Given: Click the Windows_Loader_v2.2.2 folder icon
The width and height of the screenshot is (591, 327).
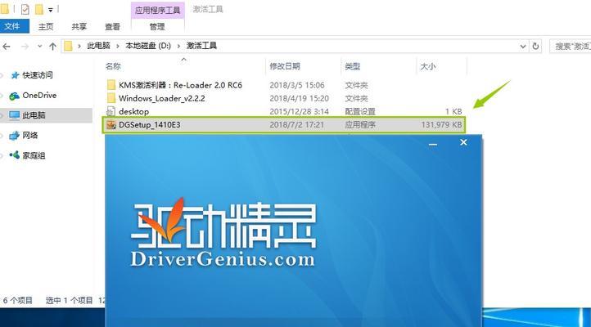Looking at the screenshot, I should (x=111, y=98).
